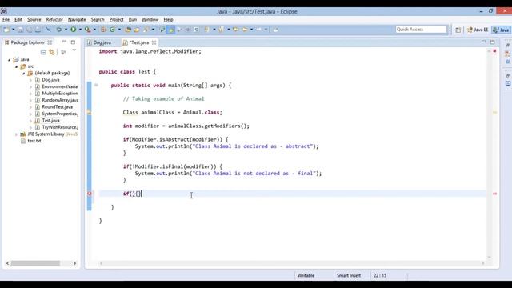Open the File menu
Screen dimensions: 512x288
pyautogui.click(x=6, y=19)
